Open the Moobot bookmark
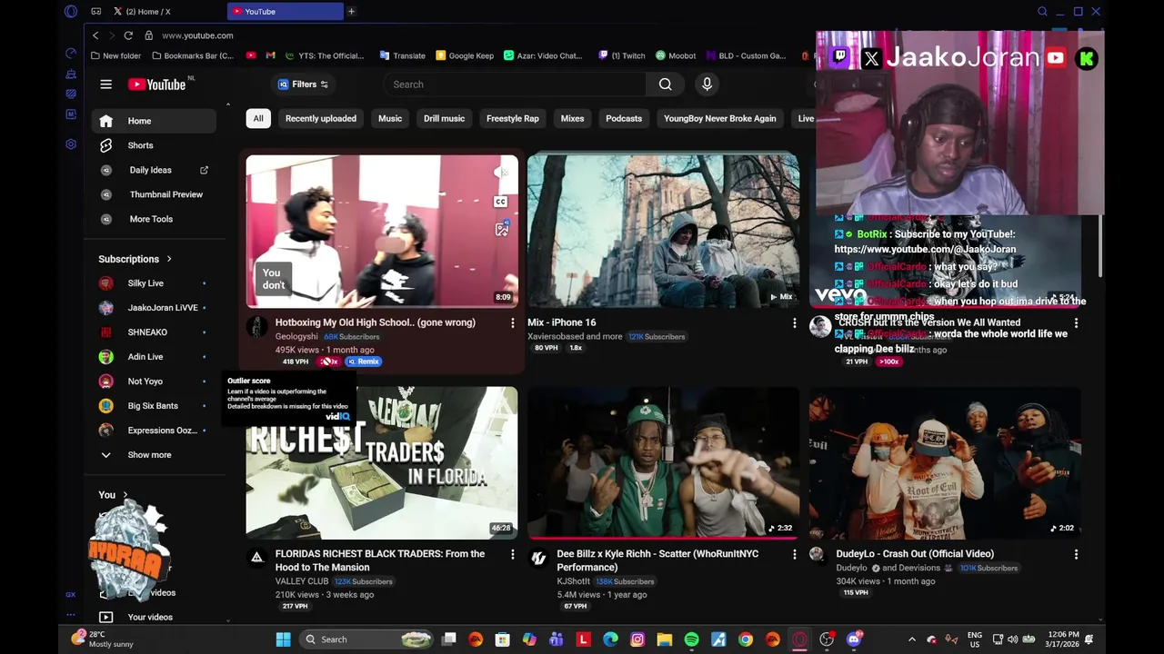 coord(676,55)
